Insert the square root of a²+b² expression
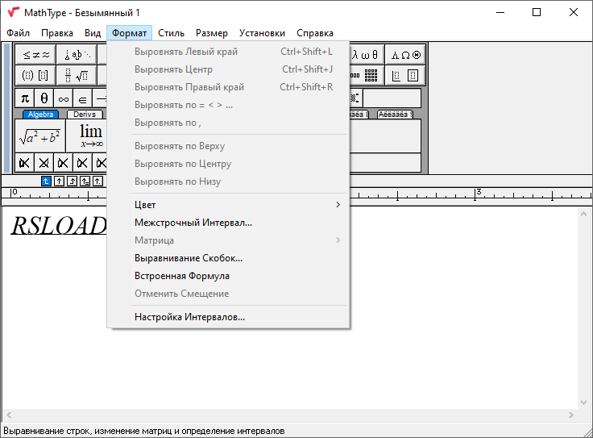This screenshot has height=438, width=593. point(40,136)
